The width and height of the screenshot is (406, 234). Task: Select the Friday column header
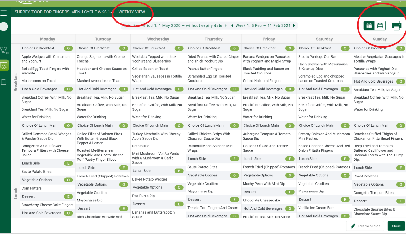pyautogui.click(x=269, y=39)
